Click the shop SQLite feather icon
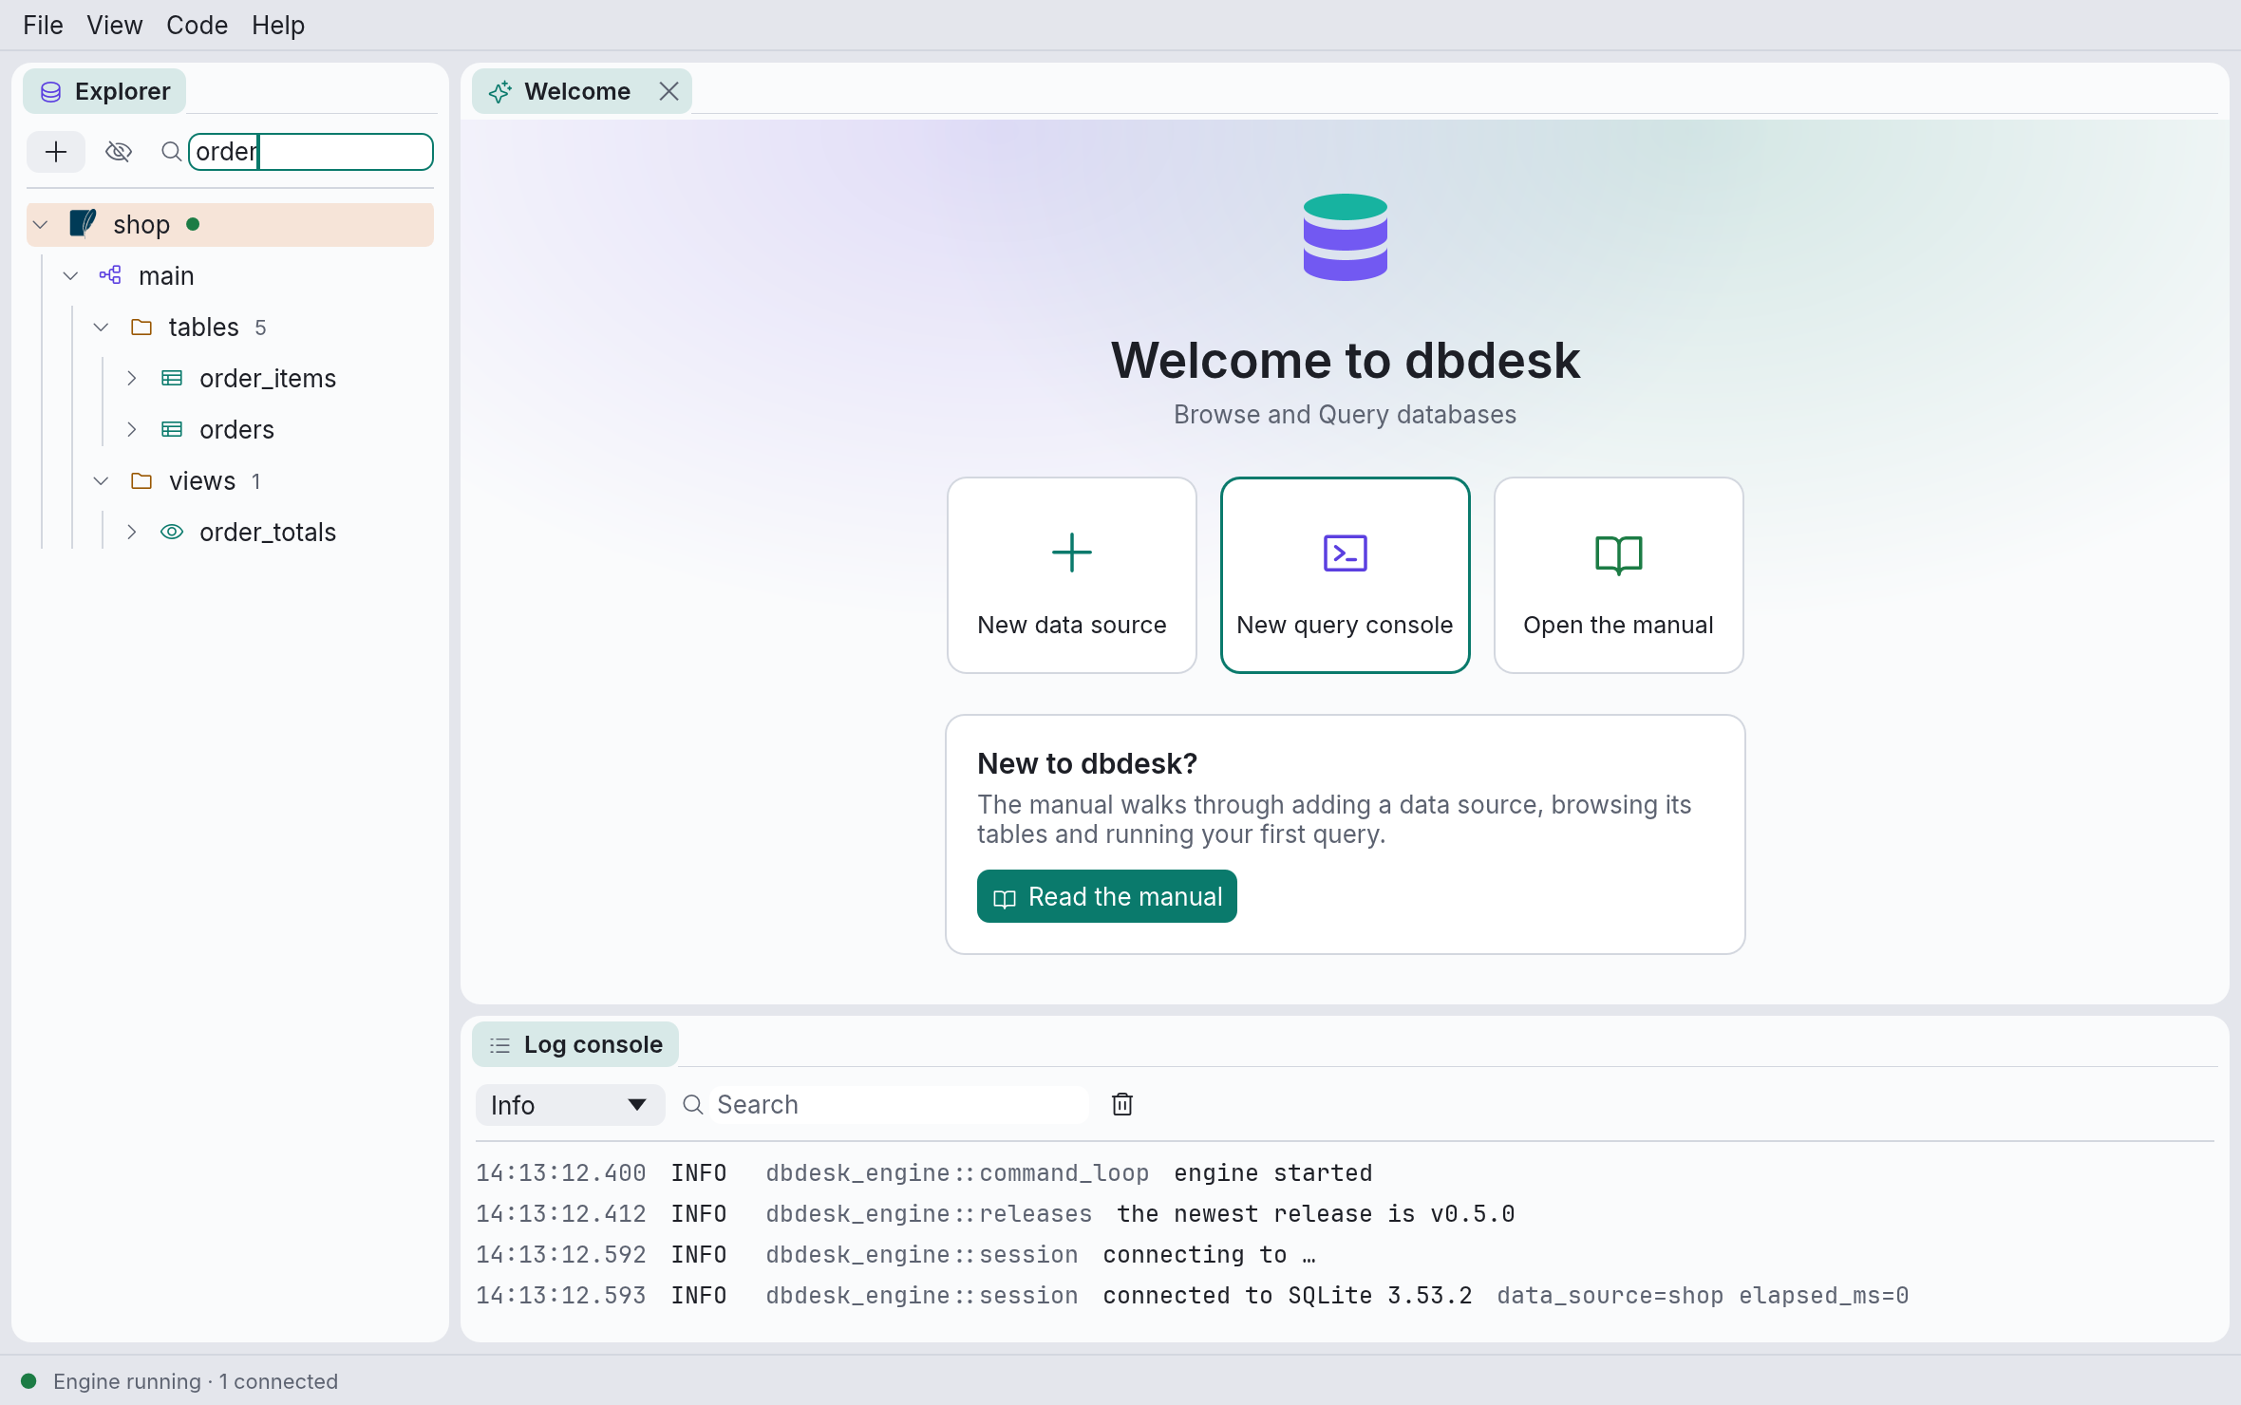Viewport: 2241px width, 1405px height. point(83,224)
